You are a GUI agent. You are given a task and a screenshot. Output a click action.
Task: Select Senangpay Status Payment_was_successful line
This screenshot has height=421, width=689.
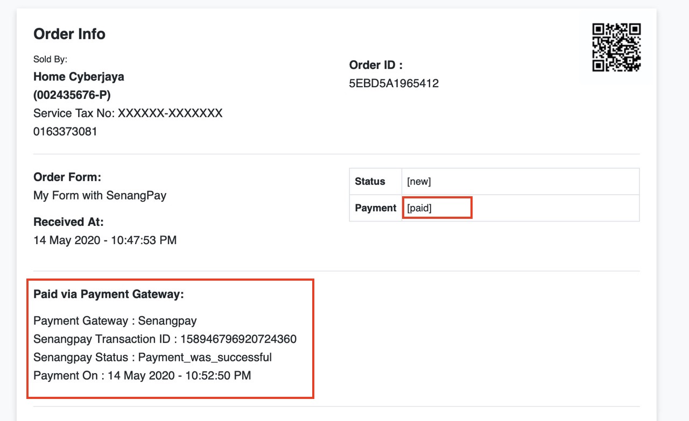pos(152,358)
